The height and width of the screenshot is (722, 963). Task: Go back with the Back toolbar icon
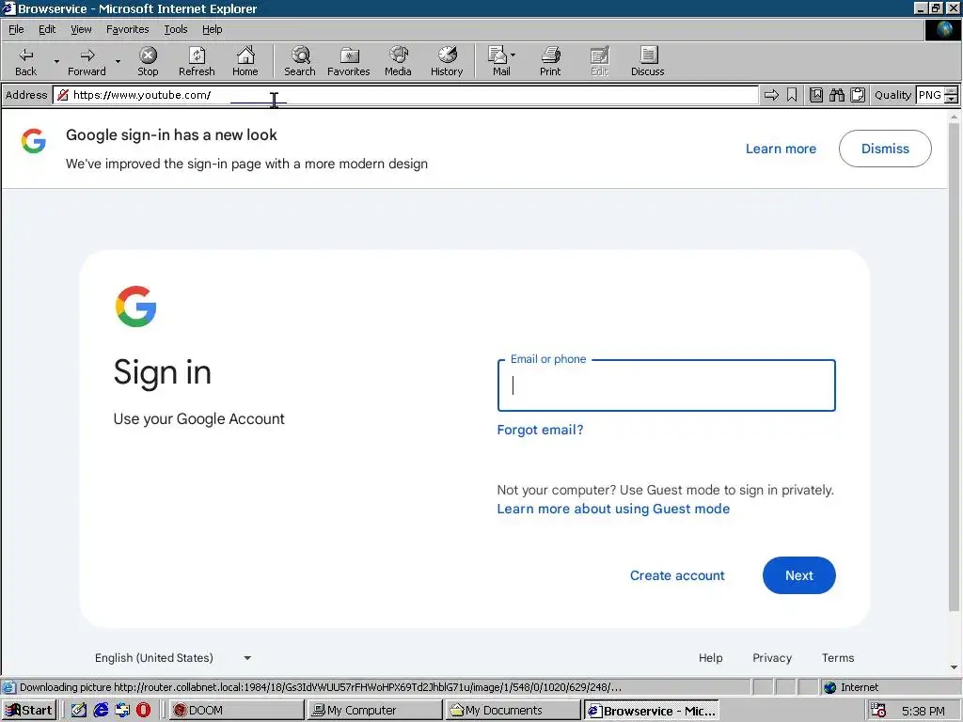coord(25,61)
